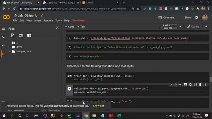Switch to the Success code browser tab
Image resolution: width=212 pixels, height=119 pixels.
coord(61,3)
